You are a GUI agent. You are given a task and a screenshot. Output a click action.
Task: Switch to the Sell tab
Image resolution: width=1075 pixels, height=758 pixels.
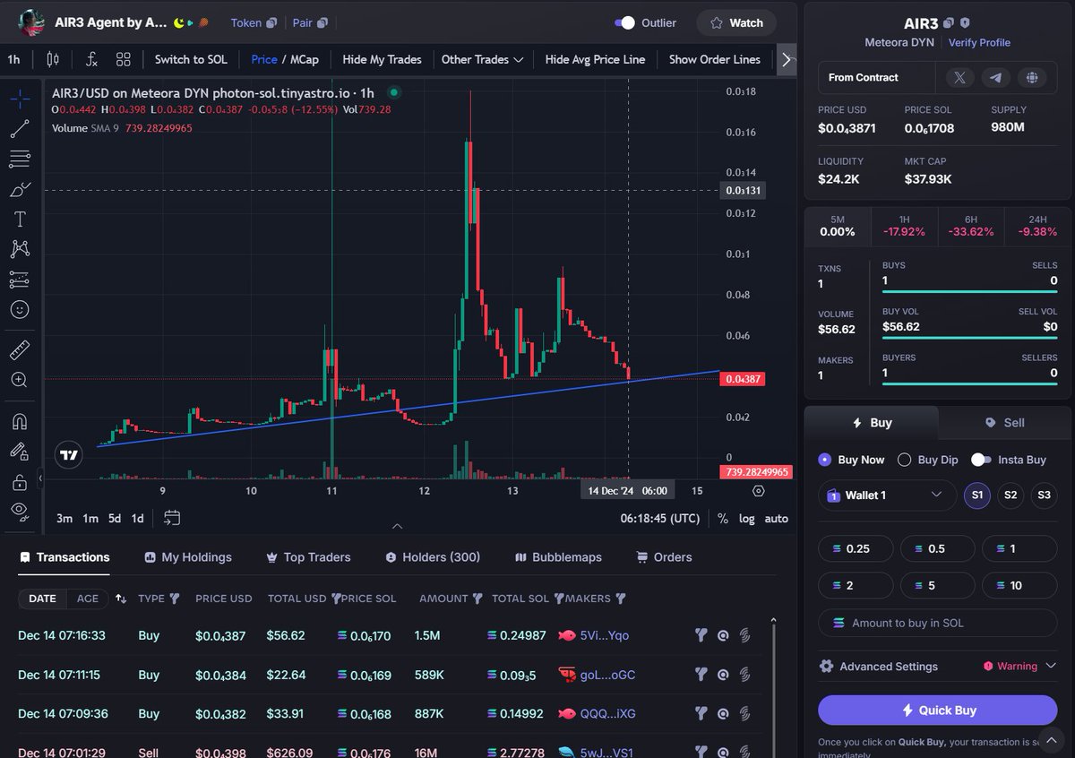click(1004, 422)
